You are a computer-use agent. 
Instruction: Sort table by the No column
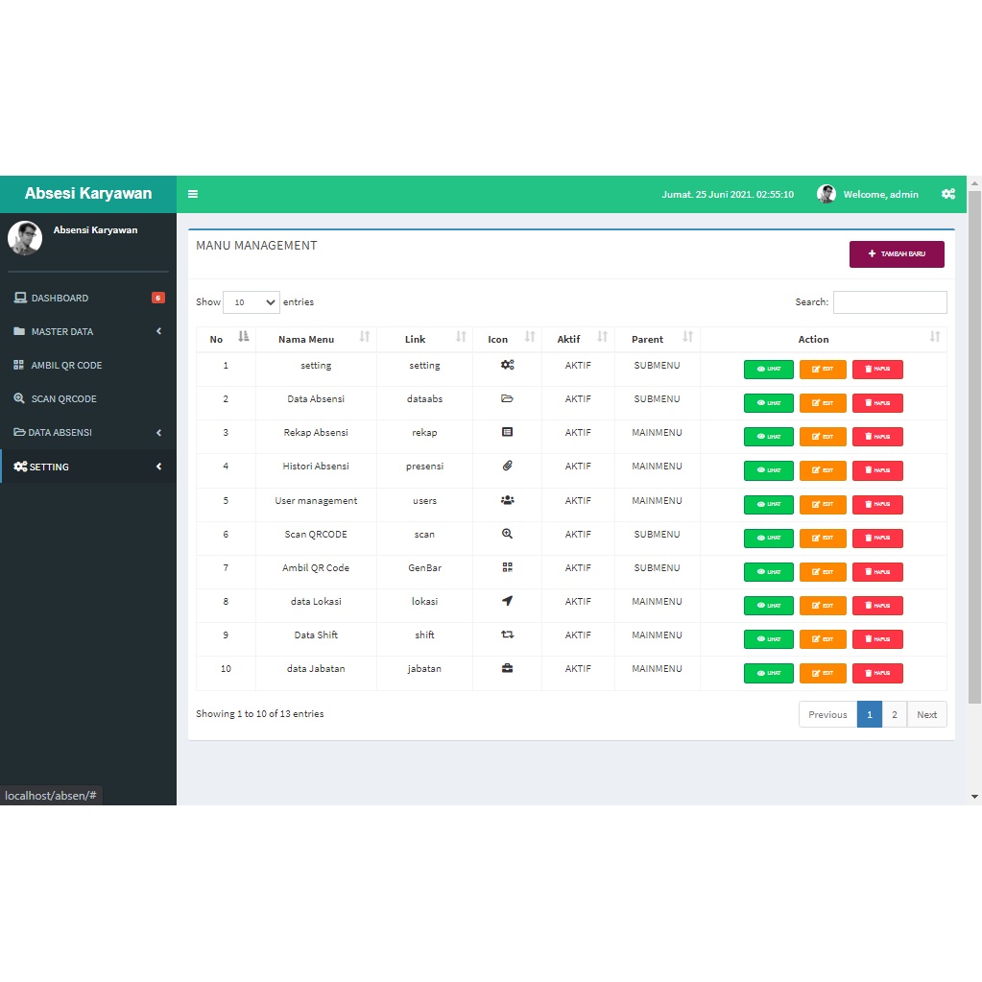tap(226, 339)
